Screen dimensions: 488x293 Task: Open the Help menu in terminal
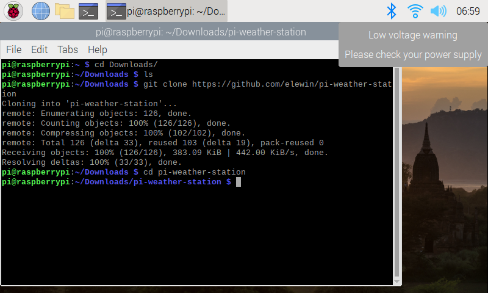pos(97,49)
